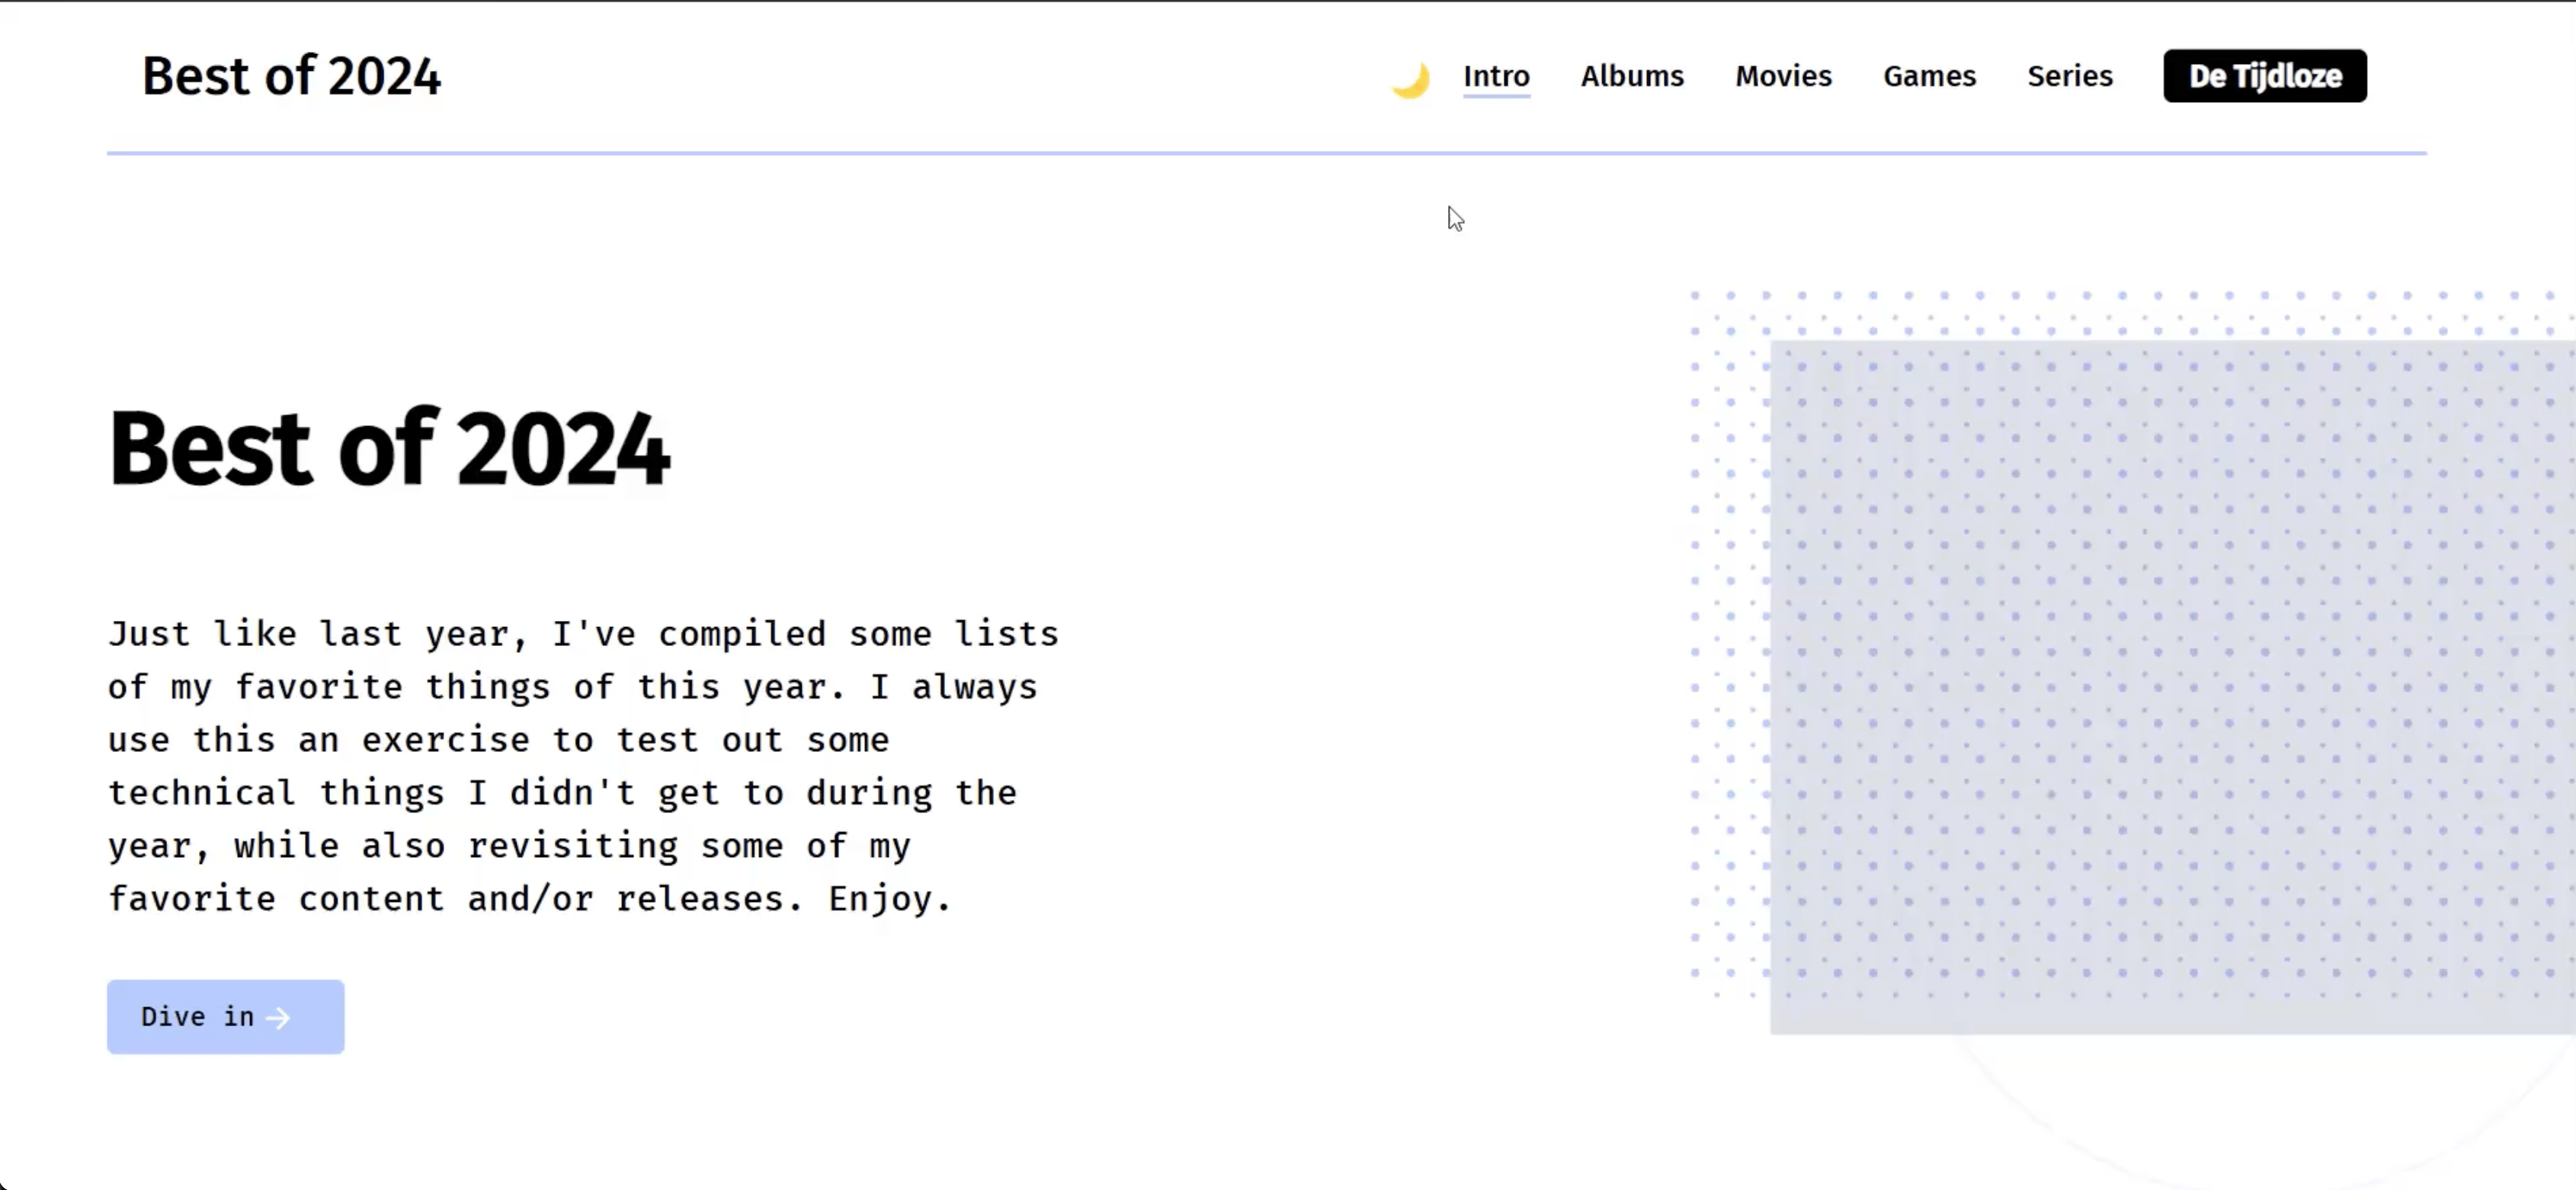This screenshot has width=2576, height=1190.
Task: Click the Dive in button
Action: pyautogui.click(x=226, y=1016)
